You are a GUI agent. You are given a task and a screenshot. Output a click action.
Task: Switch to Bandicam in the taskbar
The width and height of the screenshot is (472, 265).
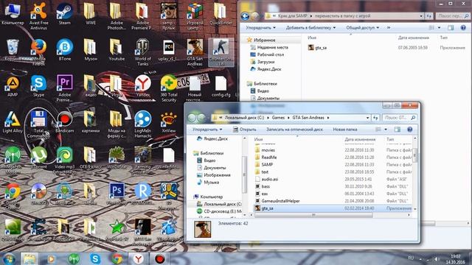(x=160, y=258)
